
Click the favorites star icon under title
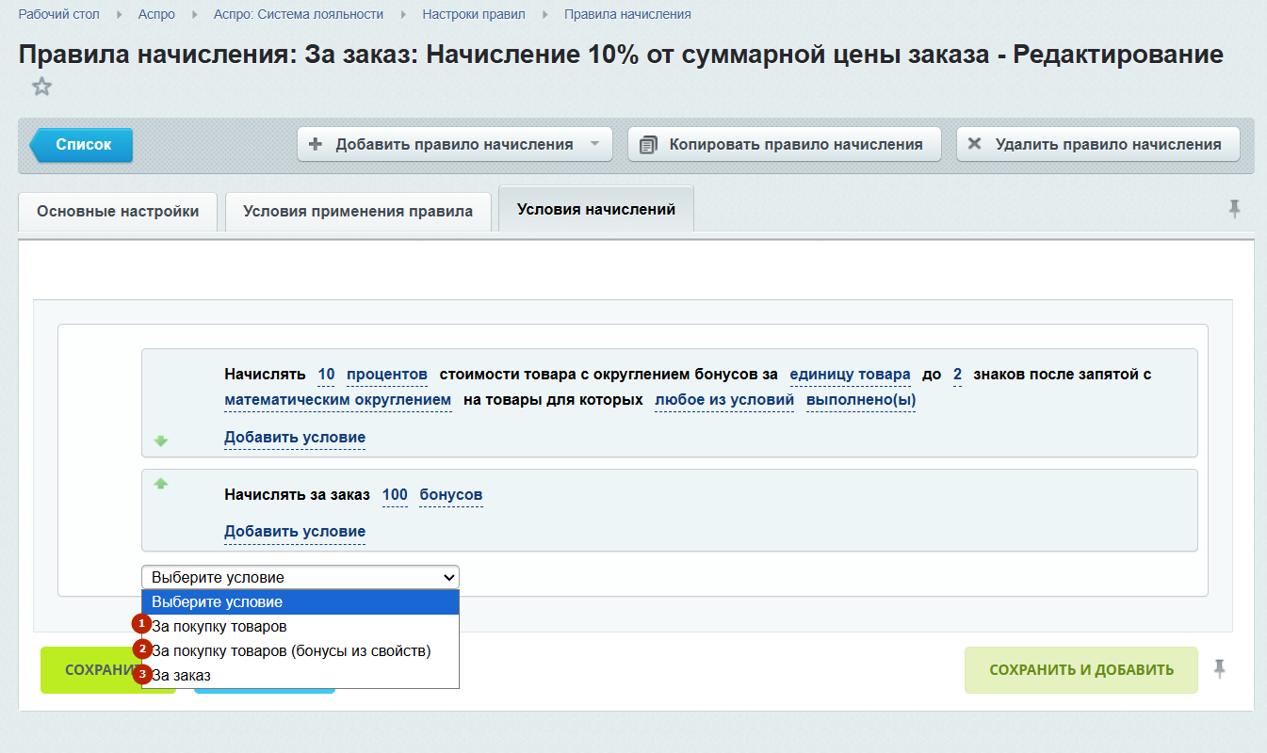pos(41,88)
